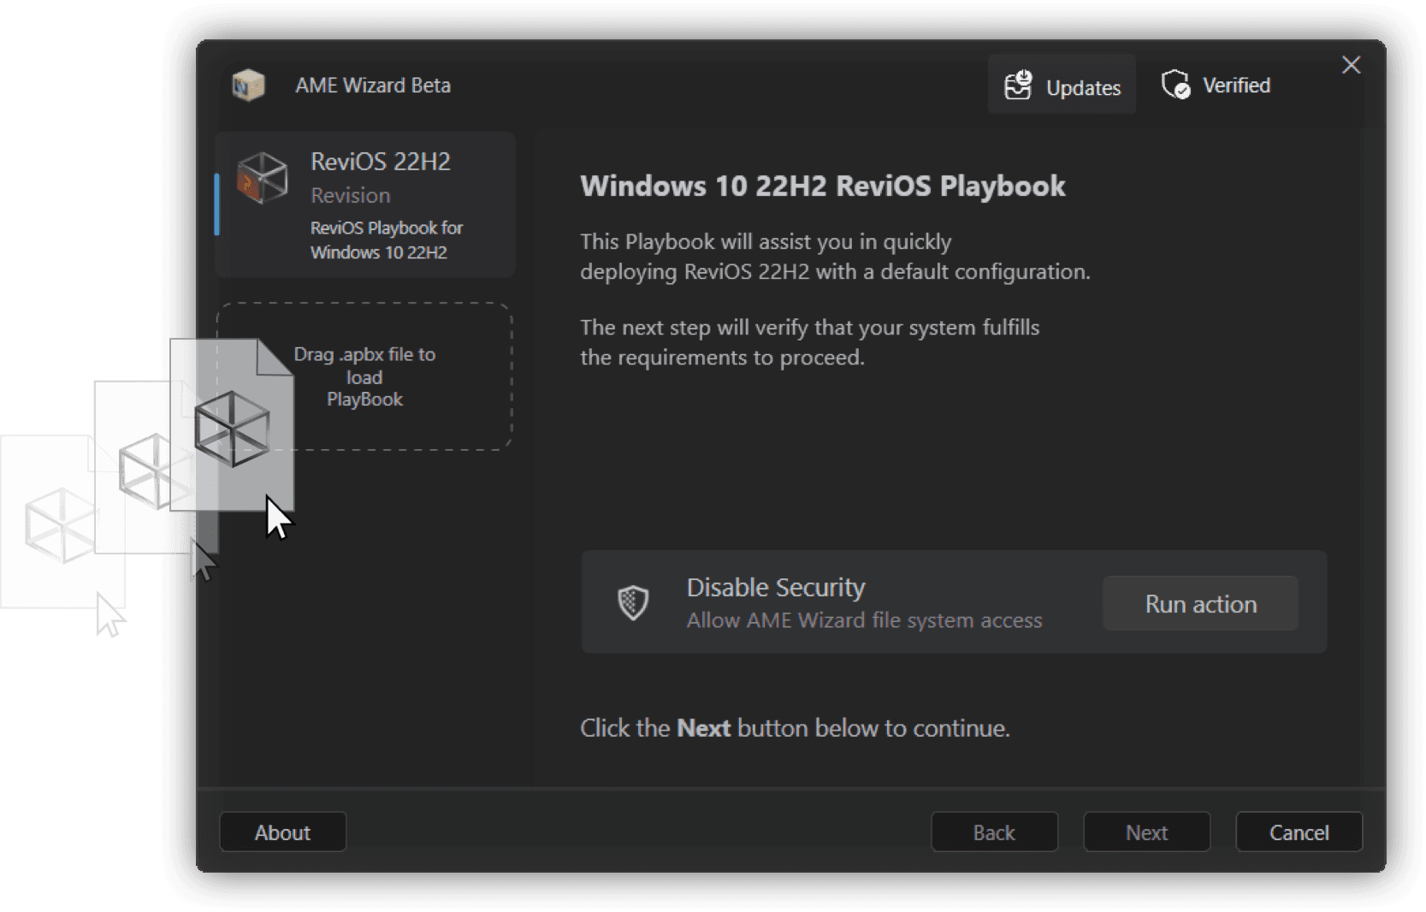
Task: Close the AME Wizard window
Action: tap(1351, 65)
